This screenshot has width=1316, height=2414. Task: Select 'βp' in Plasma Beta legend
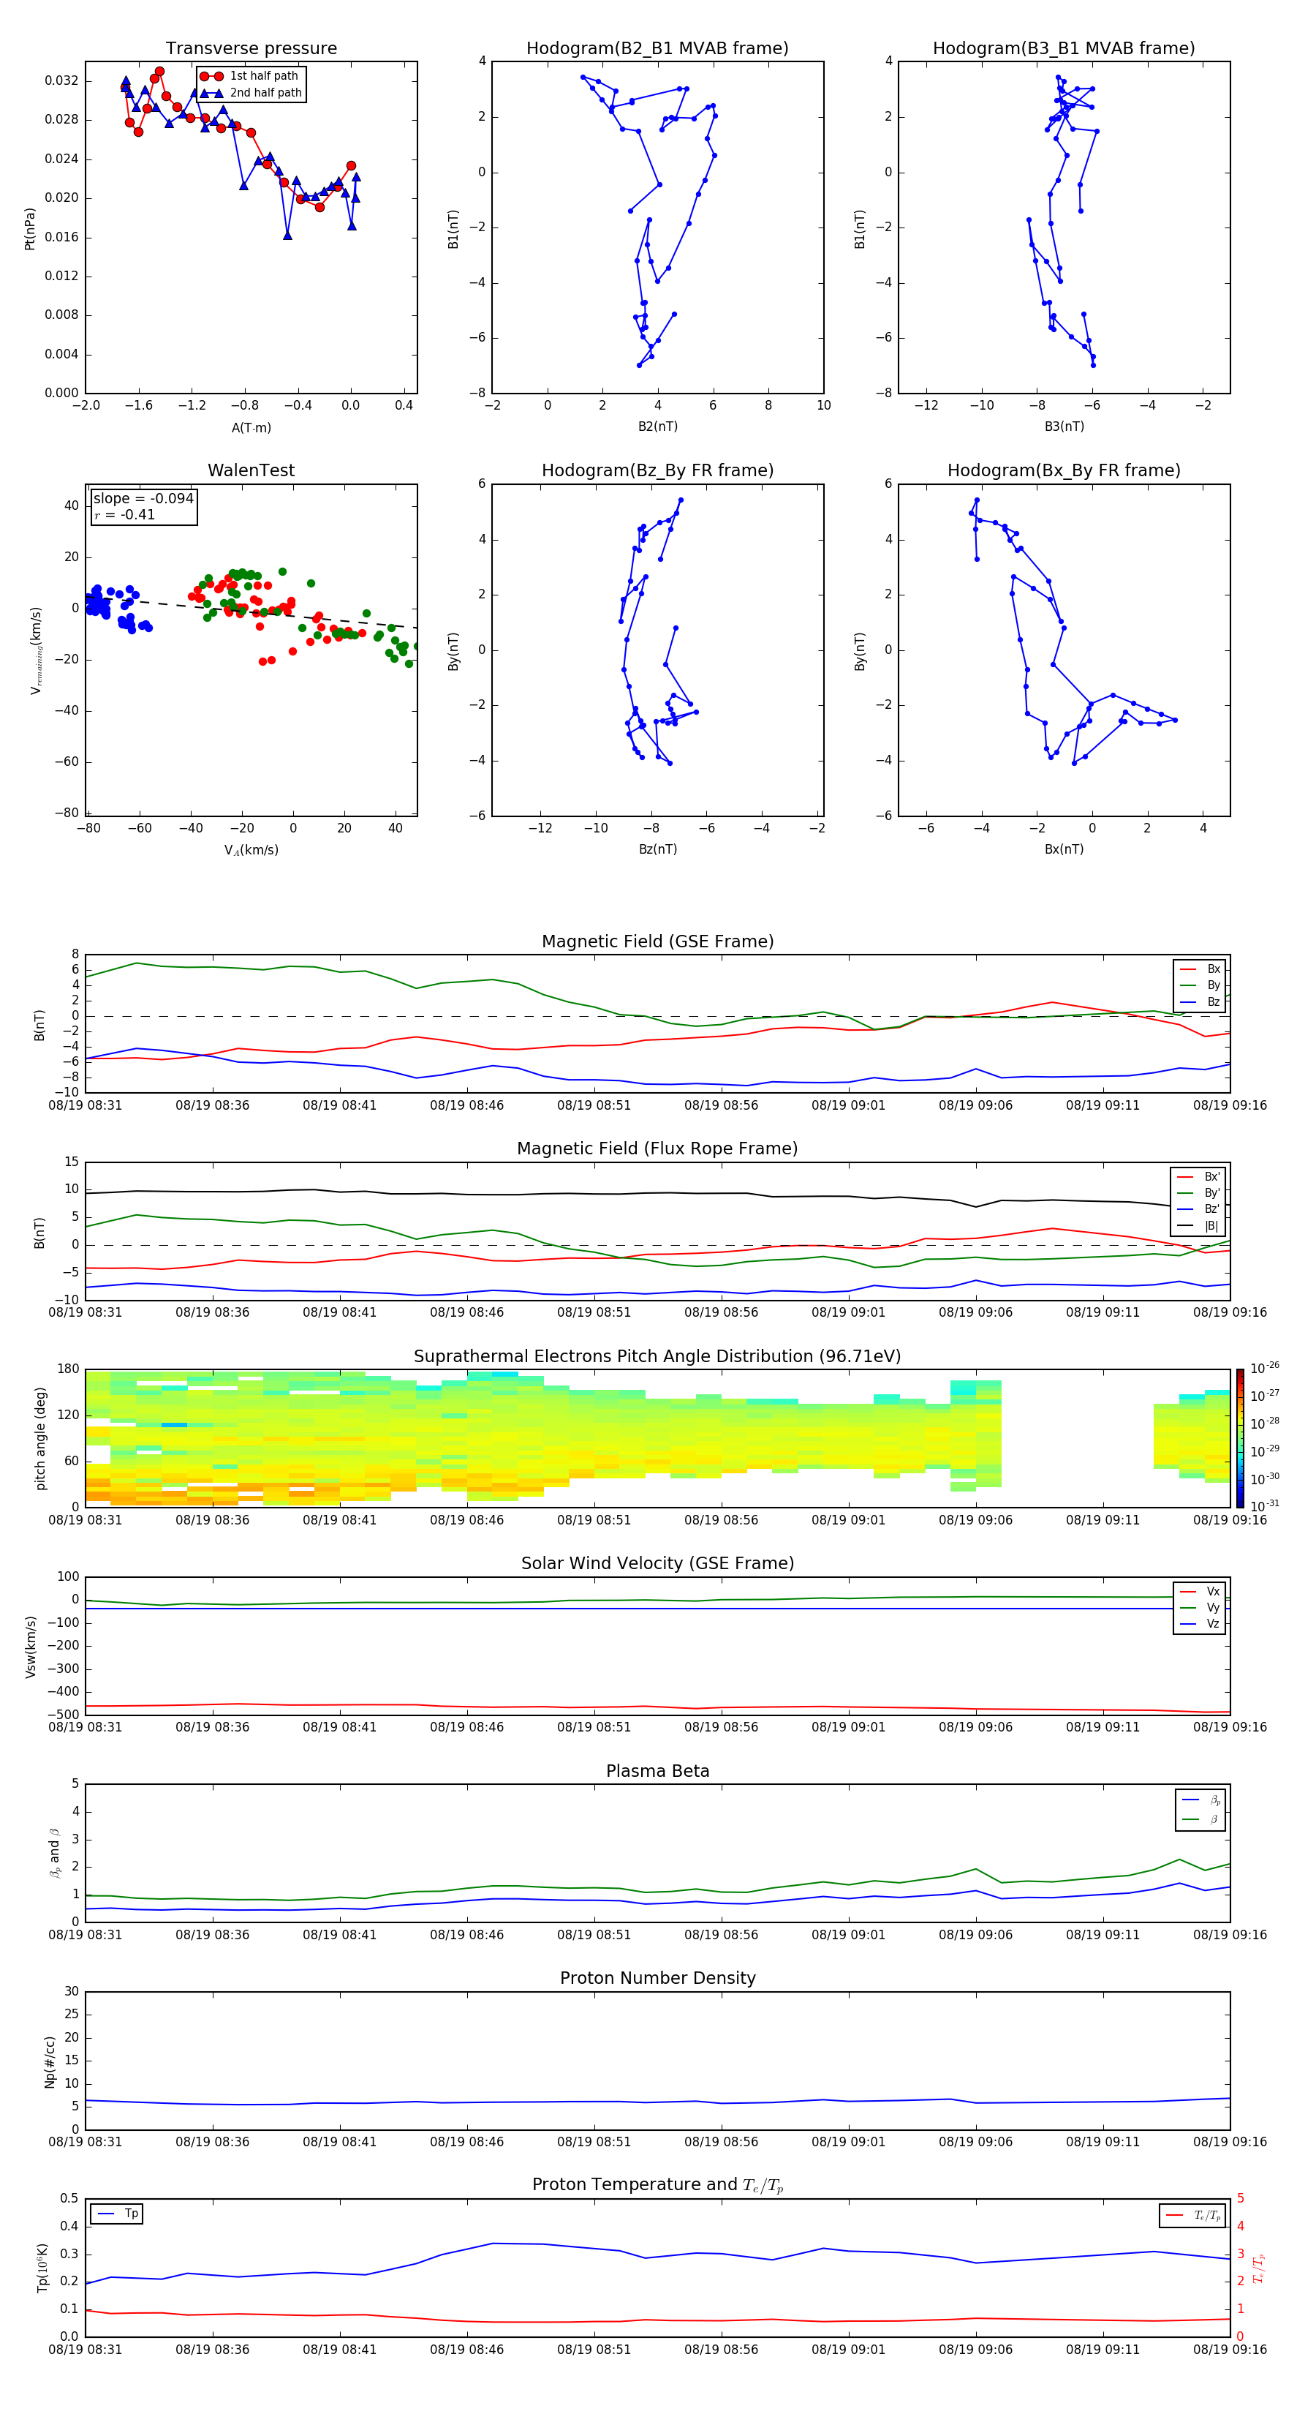point(1200,1800)
